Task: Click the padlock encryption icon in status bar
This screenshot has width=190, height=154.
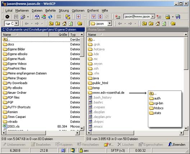Action: 81,150
